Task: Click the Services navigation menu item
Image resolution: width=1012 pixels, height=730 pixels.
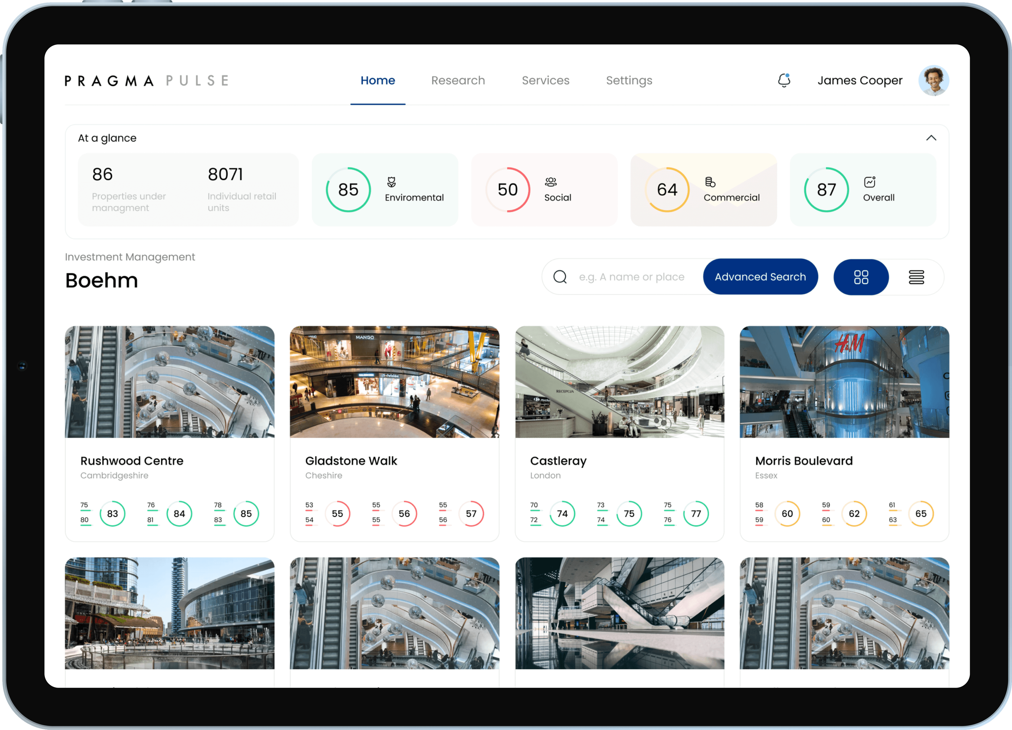Action: click(545, 80)
